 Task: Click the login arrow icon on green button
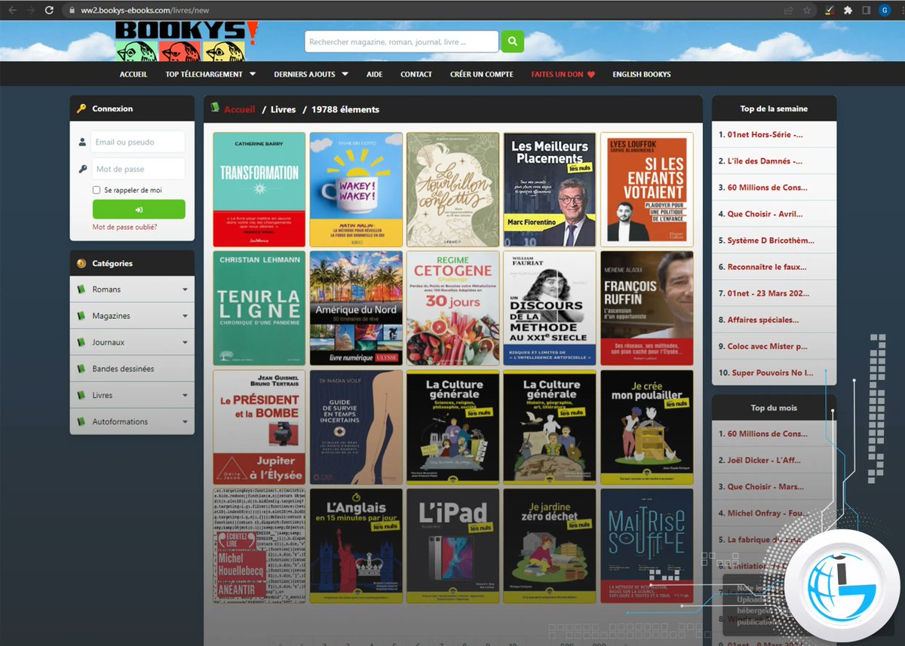tap(140, 209)
